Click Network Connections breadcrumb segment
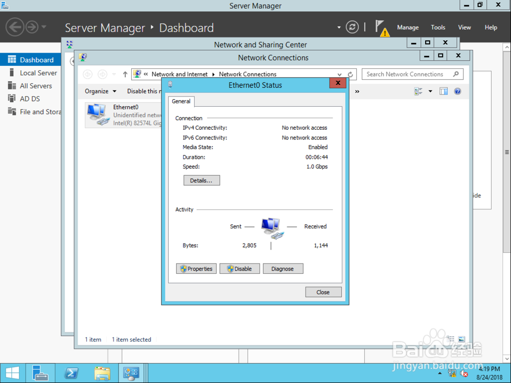Screen dimensions: 511x383 248,74
